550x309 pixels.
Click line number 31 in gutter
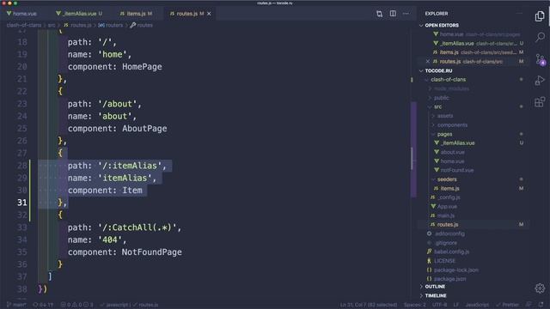22,203
